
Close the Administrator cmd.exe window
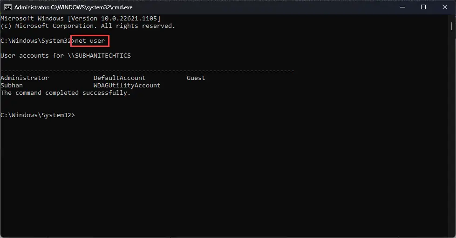point(445,7)
